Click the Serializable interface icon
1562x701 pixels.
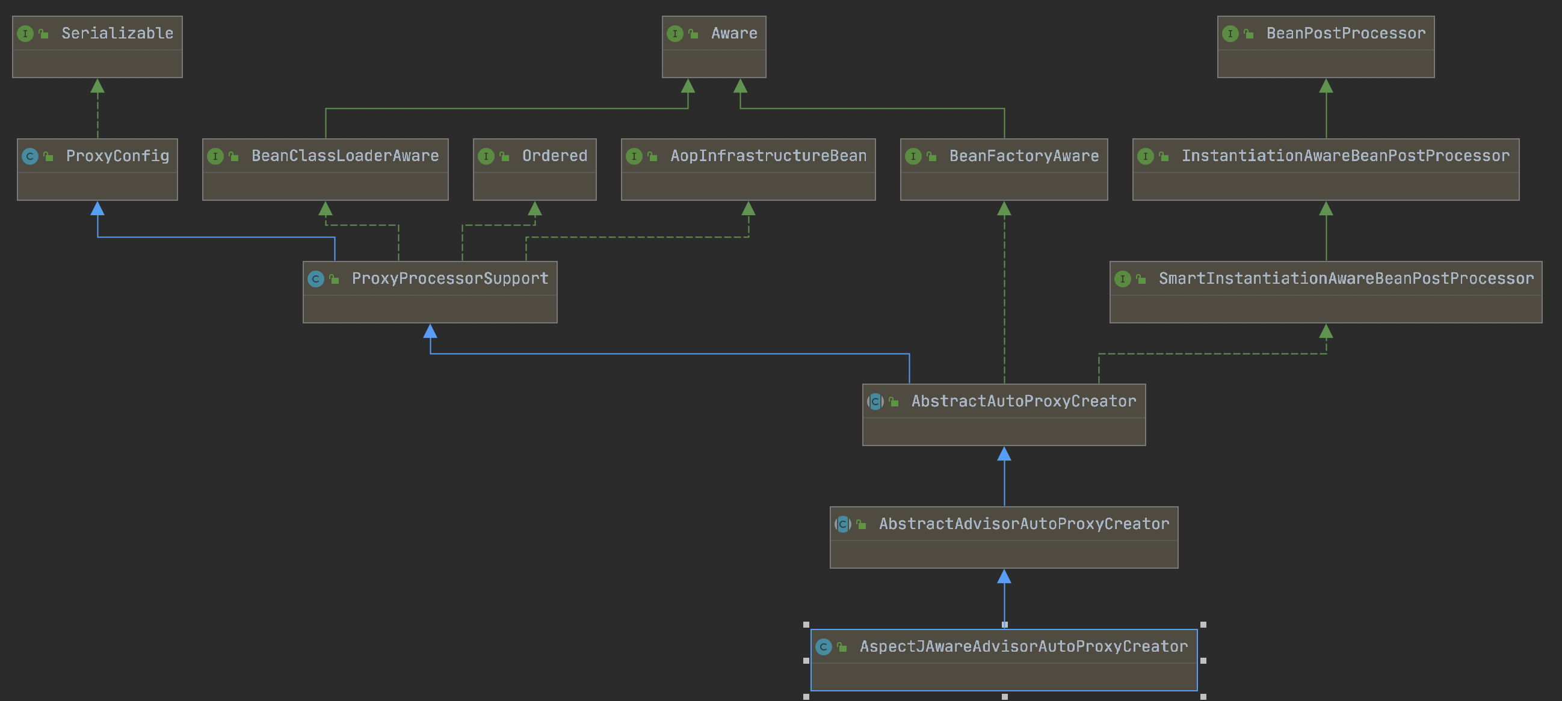pos(25,33)
